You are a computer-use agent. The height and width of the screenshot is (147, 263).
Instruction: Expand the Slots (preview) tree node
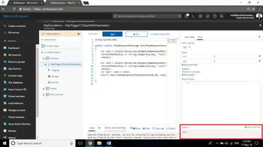point(44,95)
